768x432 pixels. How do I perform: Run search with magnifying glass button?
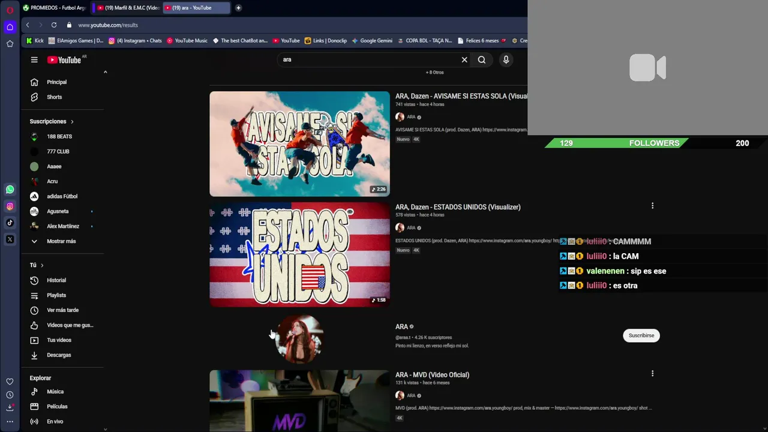(x=482, y=60)
